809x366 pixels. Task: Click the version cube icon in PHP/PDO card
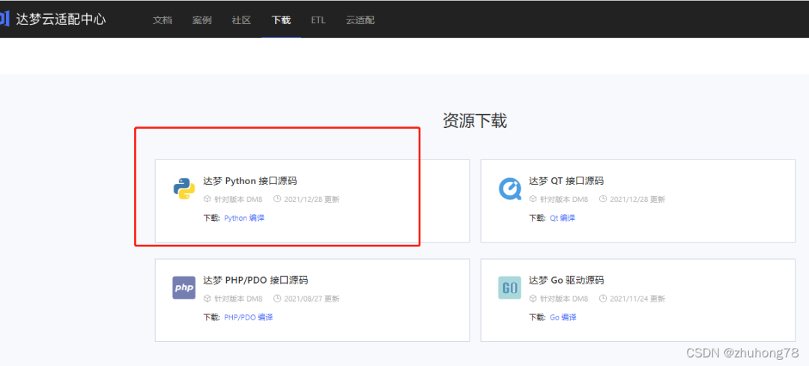(x=207, y=298)
